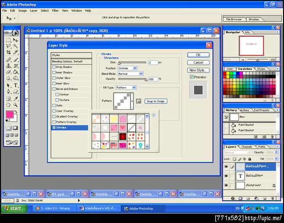Select the Clone Stamp tool
Viewport: 284px width, 223px height.
9,66
